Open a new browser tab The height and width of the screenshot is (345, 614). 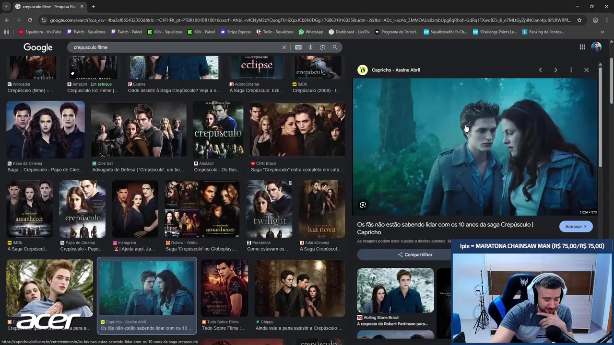[93, 6]
